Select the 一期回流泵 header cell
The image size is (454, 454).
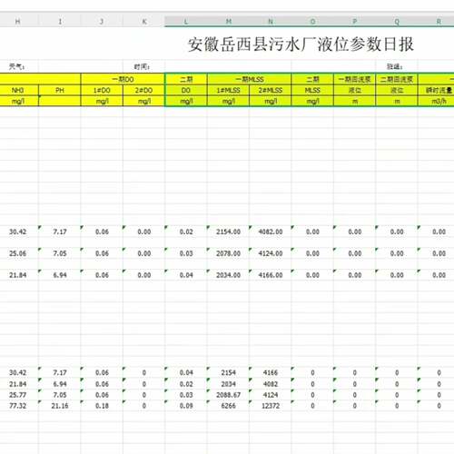[x=354, y=79]
